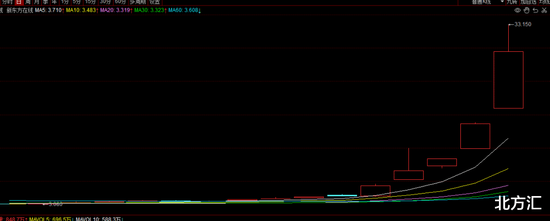Select the scissors cut tool icon
The width and height of the screenshot is (550, 221).
[544, 11]
